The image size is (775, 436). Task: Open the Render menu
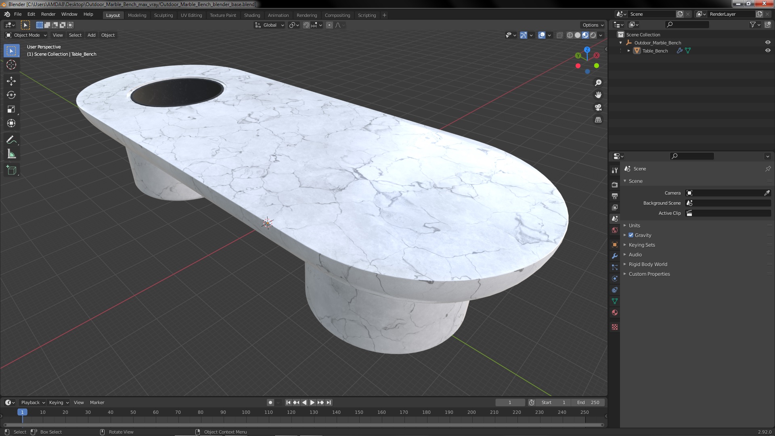(48, 14)
